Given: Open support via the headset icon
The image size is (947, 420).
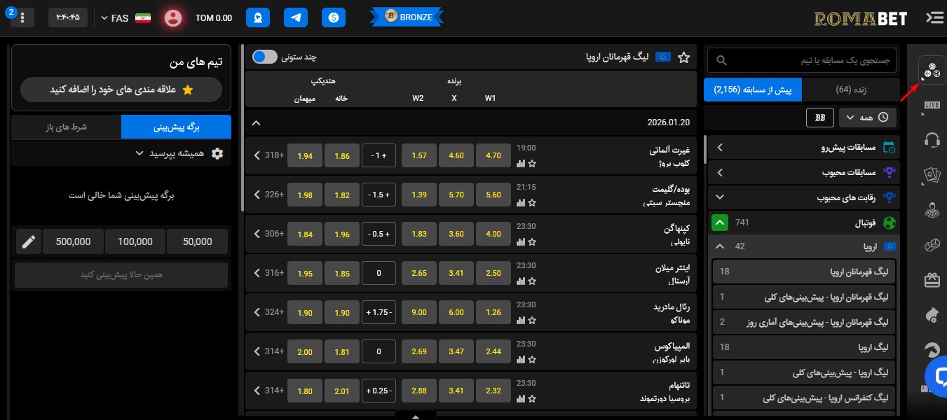Looking at the screenshot, I should click(x=932, y=140).
